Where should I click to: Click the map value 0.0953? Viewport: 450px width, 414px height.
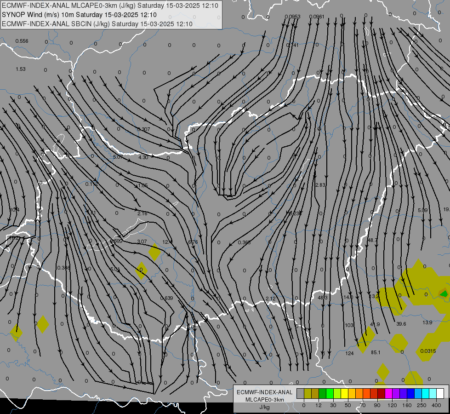(292, 17)
